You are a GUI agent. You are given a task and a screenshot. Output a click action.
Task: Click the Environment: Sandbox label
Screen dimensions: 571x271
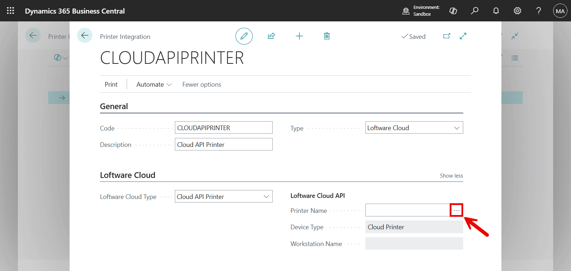pos(426,11)
